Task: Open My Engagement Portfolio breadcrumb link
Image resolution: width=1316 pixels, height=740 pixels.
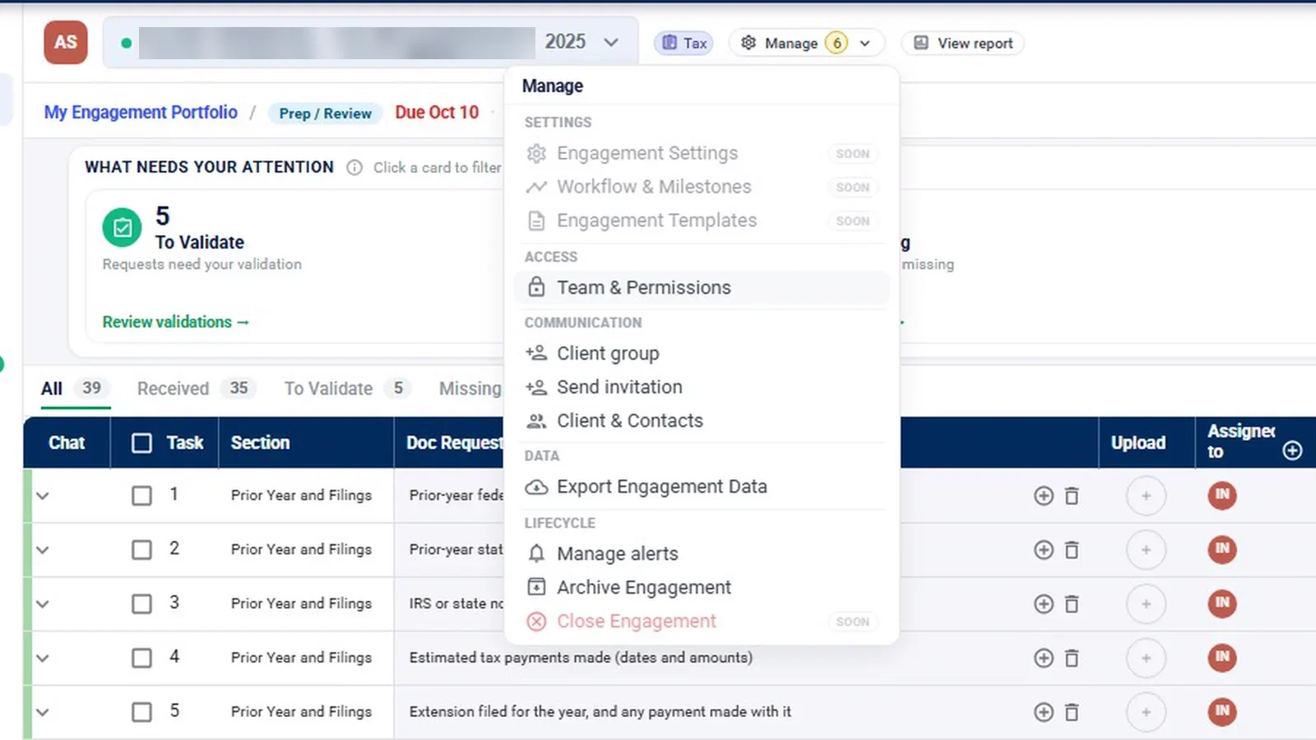Action: (141, 113)
